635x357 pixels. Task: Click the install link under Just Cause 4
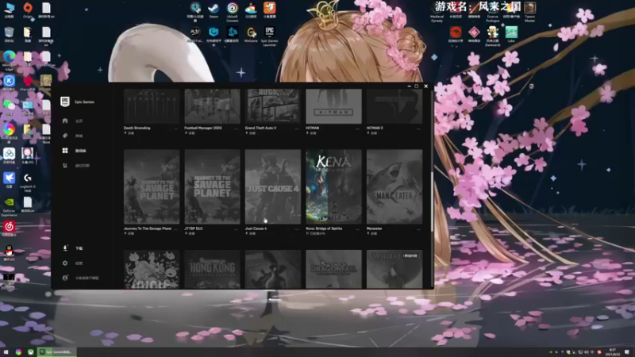click(x=251, y=233)
